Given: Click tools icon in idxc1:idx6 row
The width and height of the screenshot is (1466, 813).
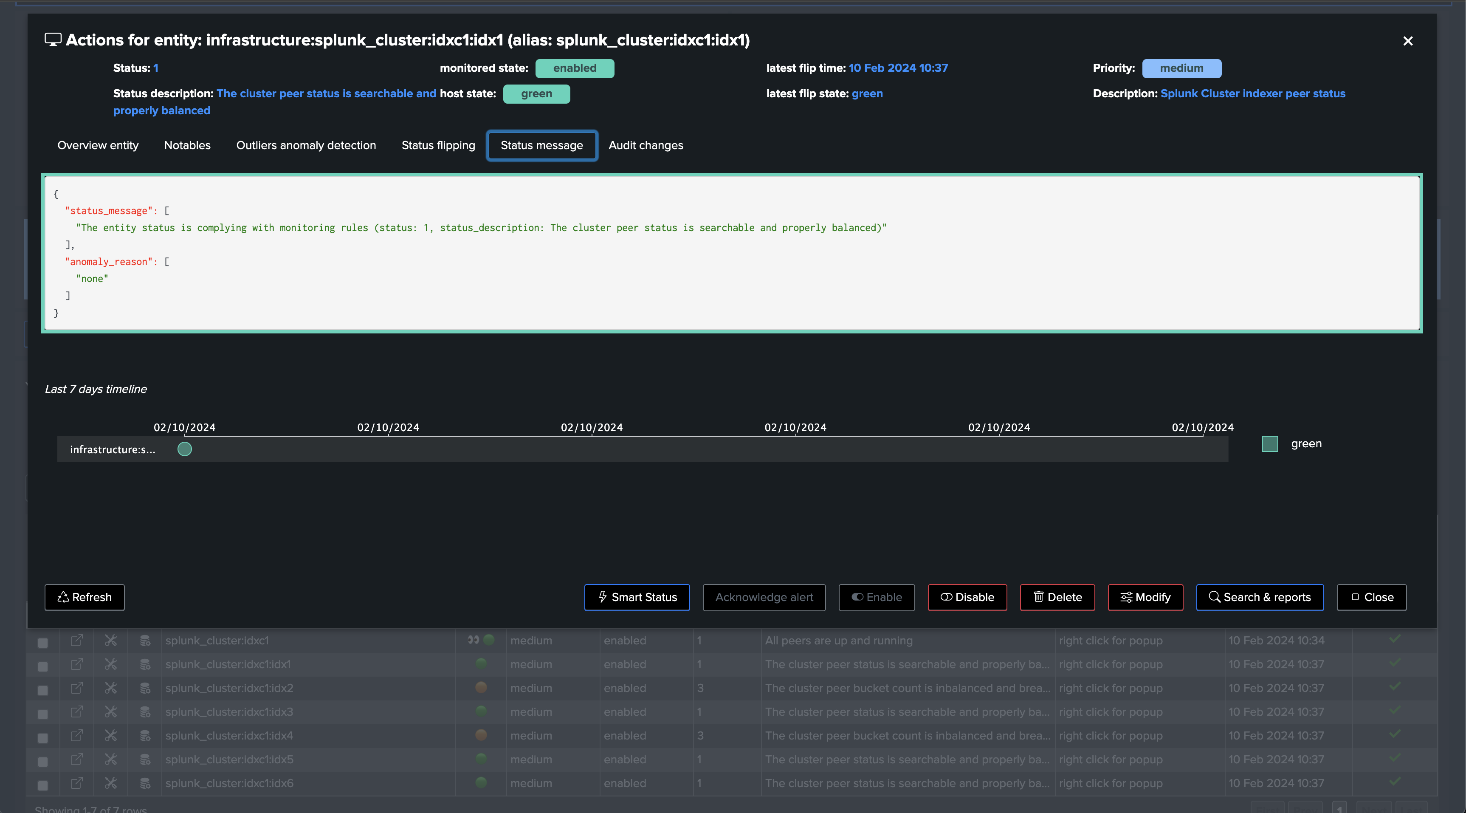Looking at the screenshot, I should pyautogui.click(x=110, y=783).
